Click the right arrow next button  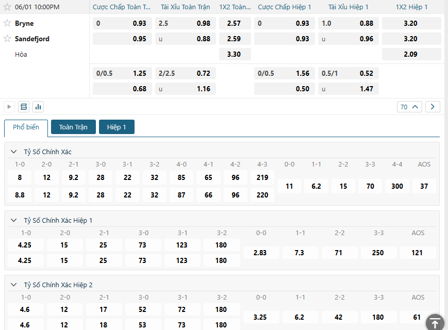pos(432,107)
